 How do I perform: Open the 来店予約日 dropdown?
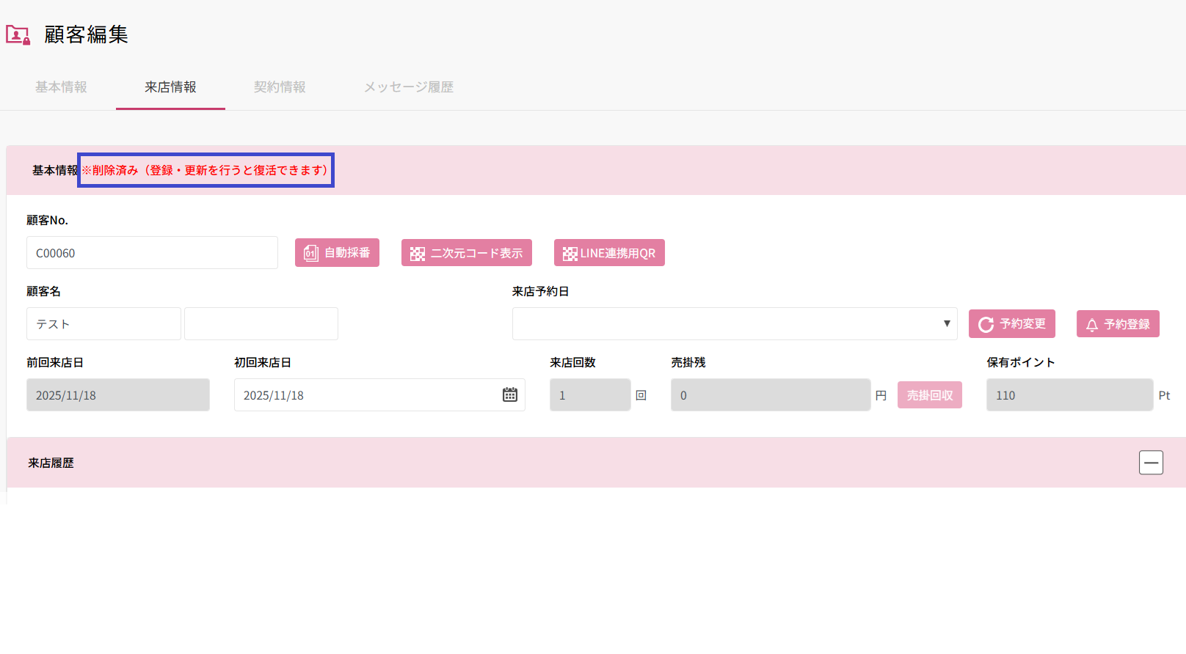[x=734, y=324]
